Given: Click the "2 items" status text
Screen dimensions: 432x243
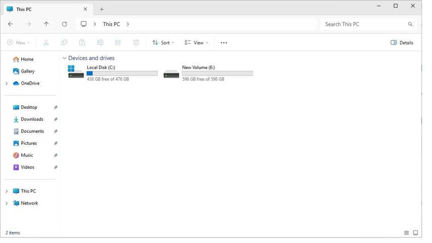Looking at the screenshot, I should pyautogui.click(x=13, y=233).
